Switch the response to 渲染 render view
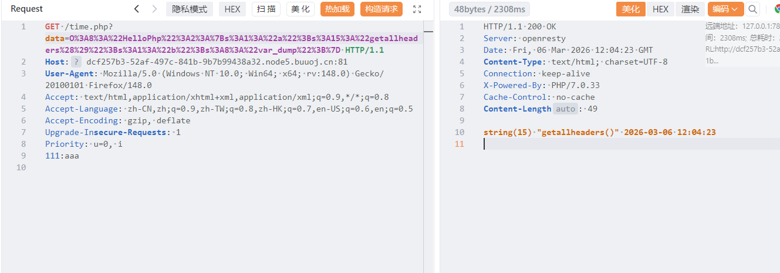The width and height of the screenshot is (780, 273). pyautogui.click(x=690, y=9)
